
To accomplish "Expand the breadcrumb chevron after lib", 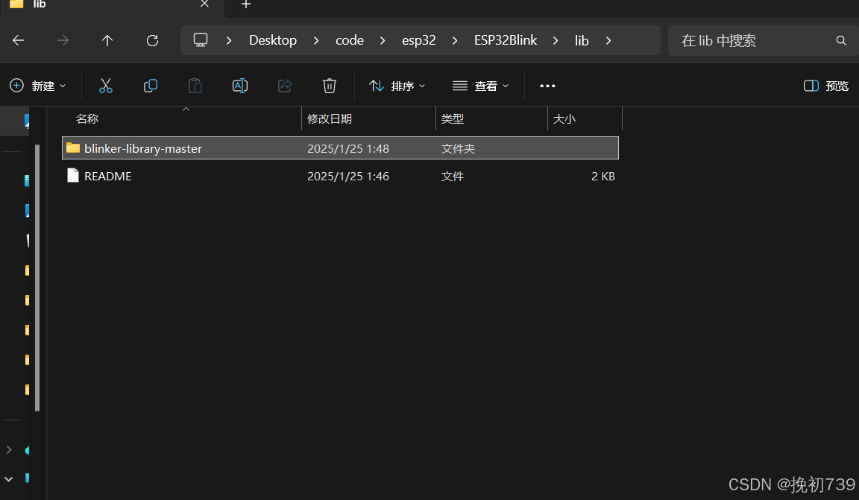I will coord(608,40).
